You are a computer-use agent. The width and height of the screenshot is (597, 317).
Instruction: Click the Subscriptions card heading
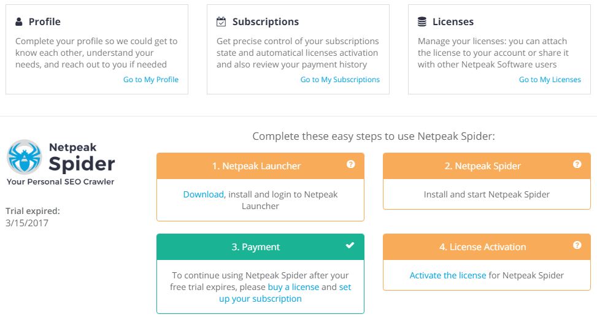pos(266,21)
